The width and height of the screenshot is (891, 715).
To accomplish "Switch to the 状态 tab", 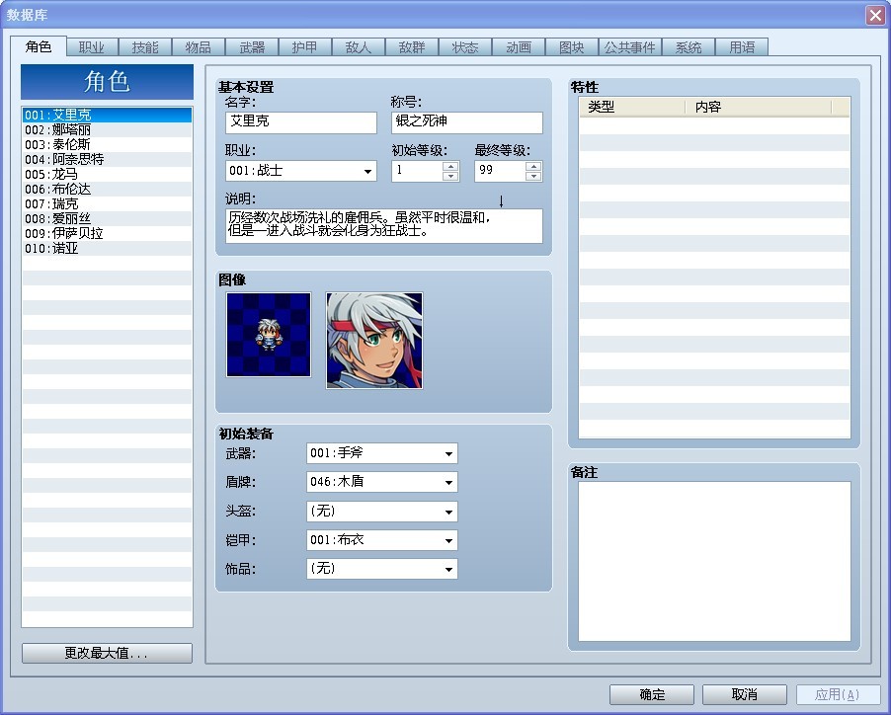I will click(465, 47).
